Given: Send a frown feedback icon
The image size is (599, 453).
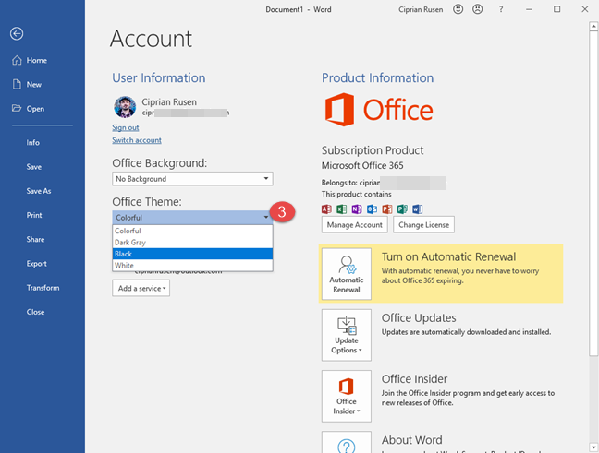Looking at the screenshot, I should (x=478, y=9).
